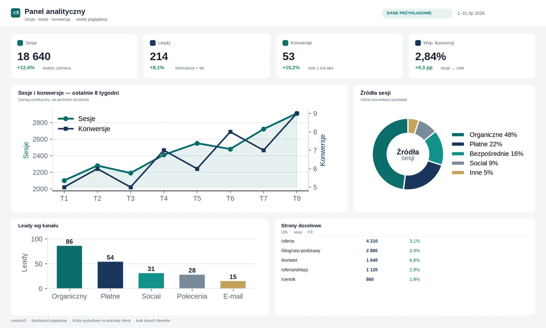Click the Panel analityczny title
Image resolution: width=546 pixels, height=328 pixels.
[55, 11]
